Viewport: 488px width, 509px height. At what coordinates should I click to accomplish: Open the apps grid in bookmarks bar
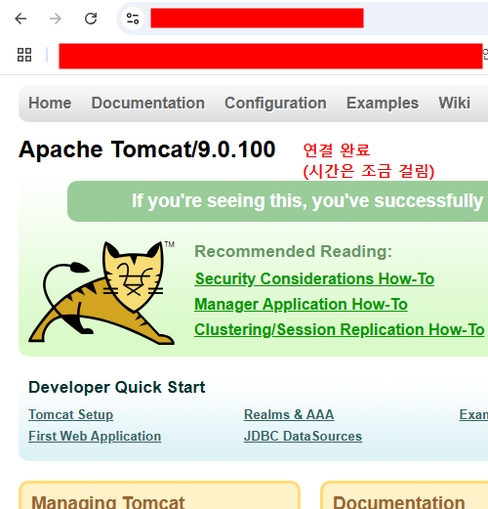point(24,55)
